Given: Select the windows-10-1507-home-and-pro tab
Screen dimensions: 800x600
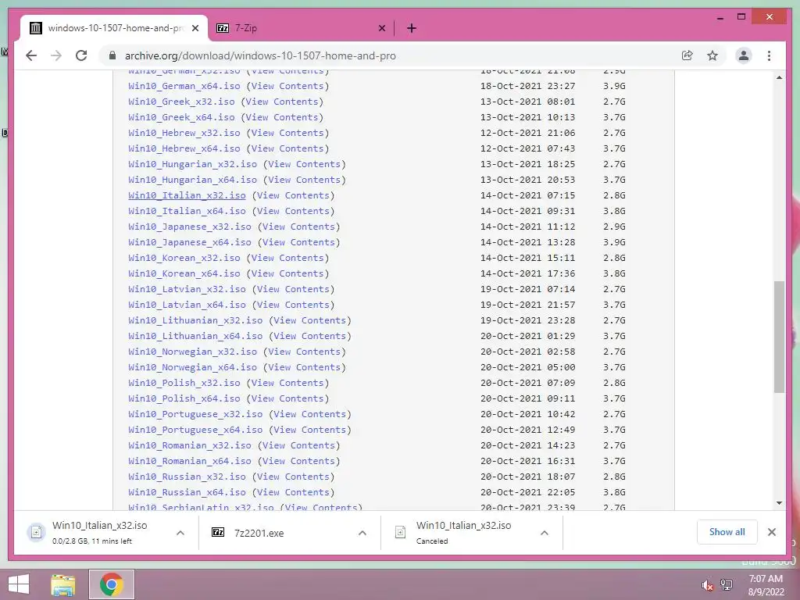Looking at the screenshot, I should pyautogui.click(x=114, y=28).
